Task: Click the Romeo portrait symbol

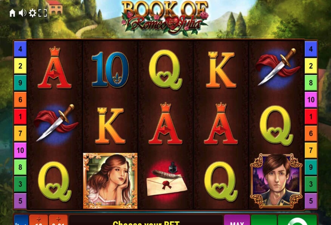Action: (x=276, y=181)
